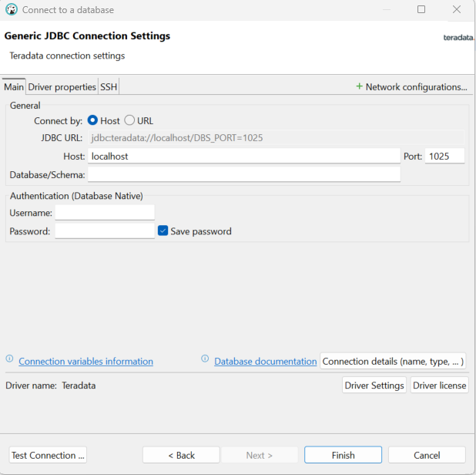Image resolution: width=476 pixels, height=475 pixels.
Task: Click the Database/Schema input field
Action: [x=244, y=174]
